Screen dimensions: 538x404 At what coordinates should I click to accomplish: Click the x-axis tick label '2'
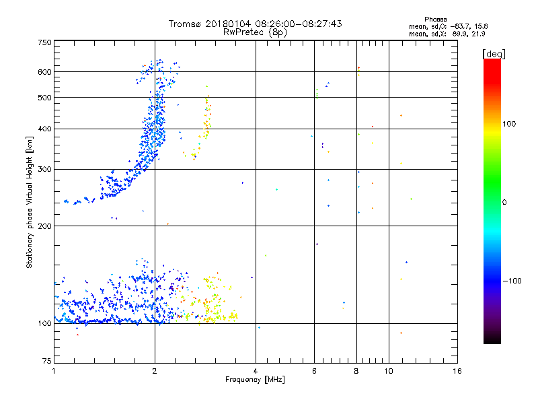(155, 371)
